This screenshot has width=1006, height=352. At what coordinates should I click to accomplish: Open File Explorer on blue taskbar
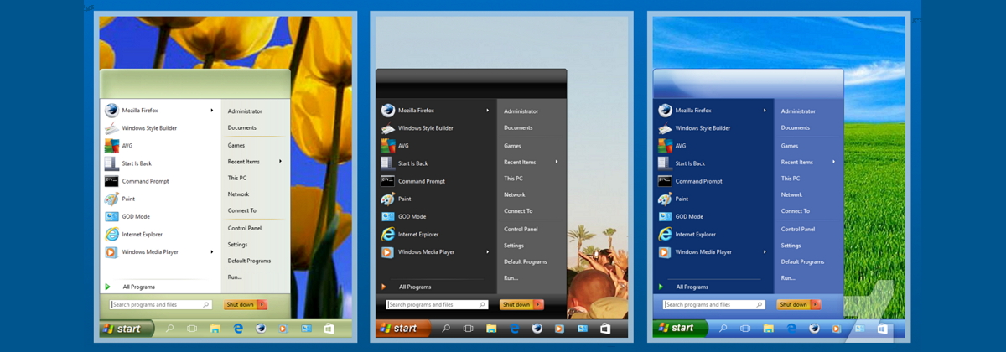(x=768, y=329)
